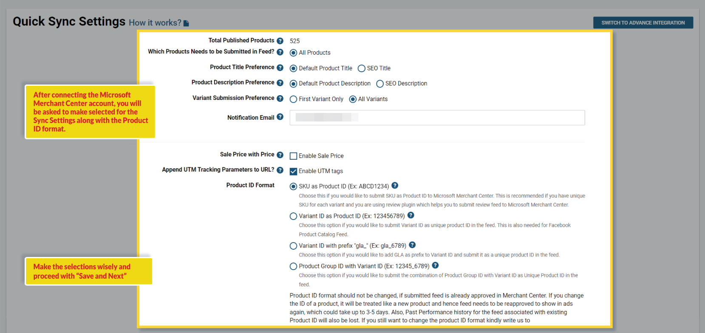Open the How it works document icon

pyautogui.click(x=186, y=23)
